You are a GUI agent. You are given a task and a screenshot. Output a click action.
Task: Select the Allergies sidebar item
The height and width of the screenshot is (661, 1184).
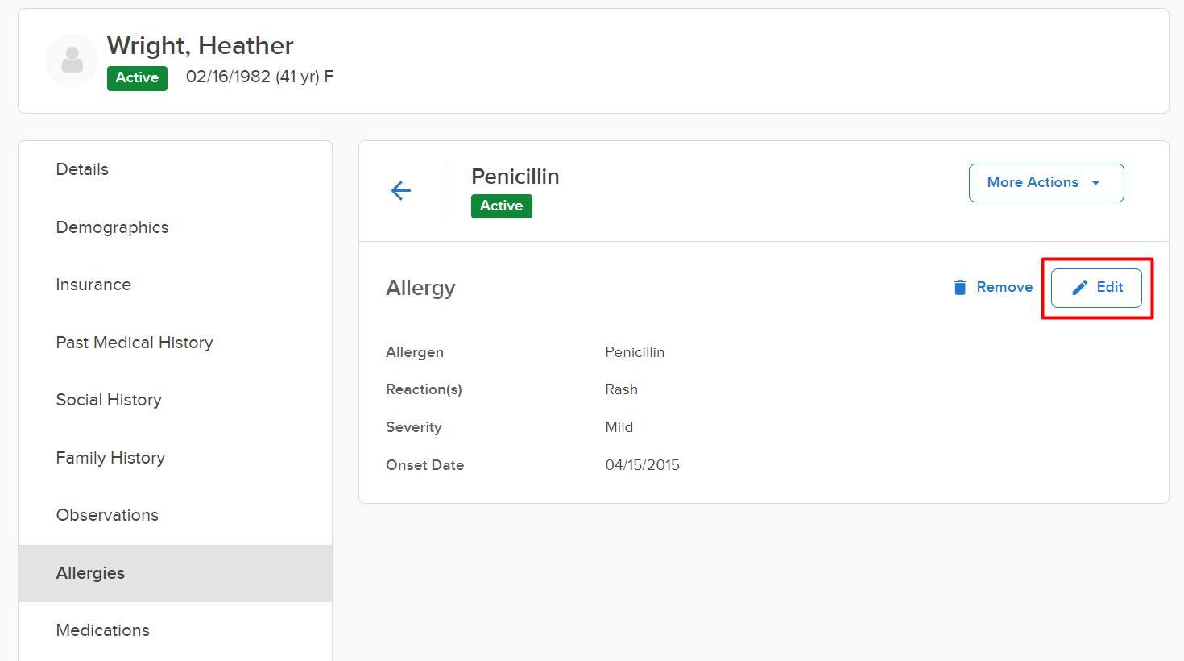pyautogui.click(x=90, y=573)
